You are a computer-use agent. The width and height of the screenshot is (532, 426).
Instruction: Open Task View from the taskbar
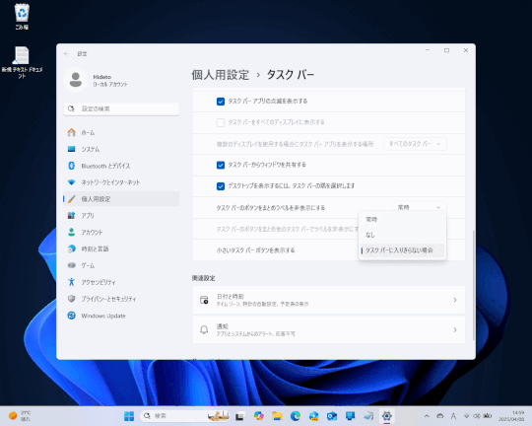pyautogui.click(x=239, y=416)
